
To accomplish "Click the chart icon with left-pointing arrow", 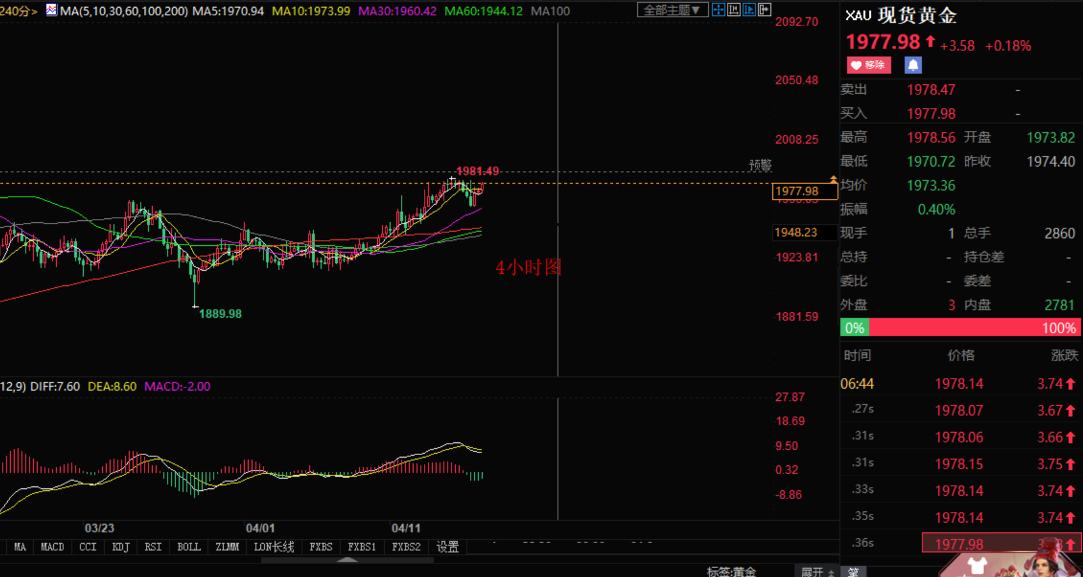I will pos(734,10).
